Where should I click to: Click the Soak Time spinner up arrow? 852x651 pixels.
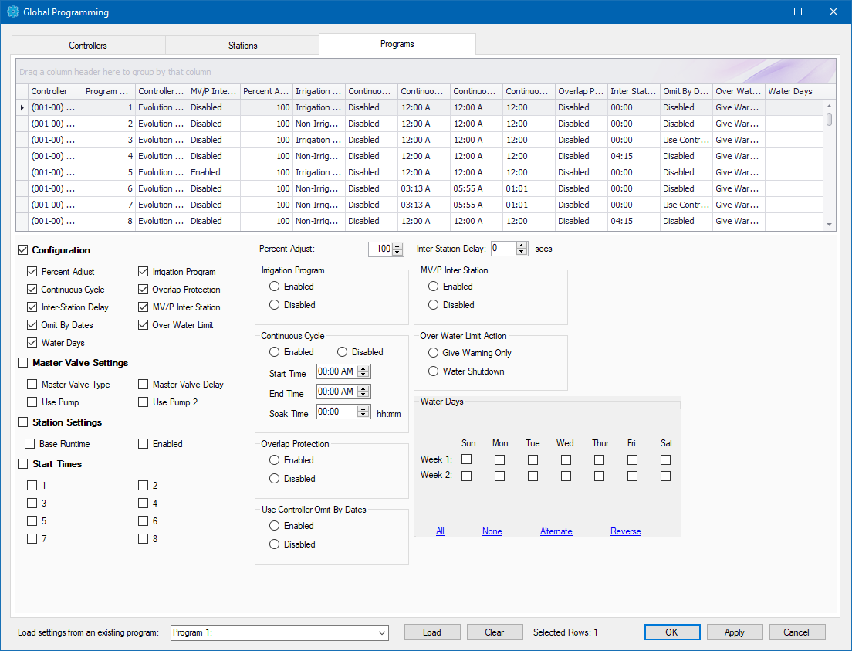point(363,409)
